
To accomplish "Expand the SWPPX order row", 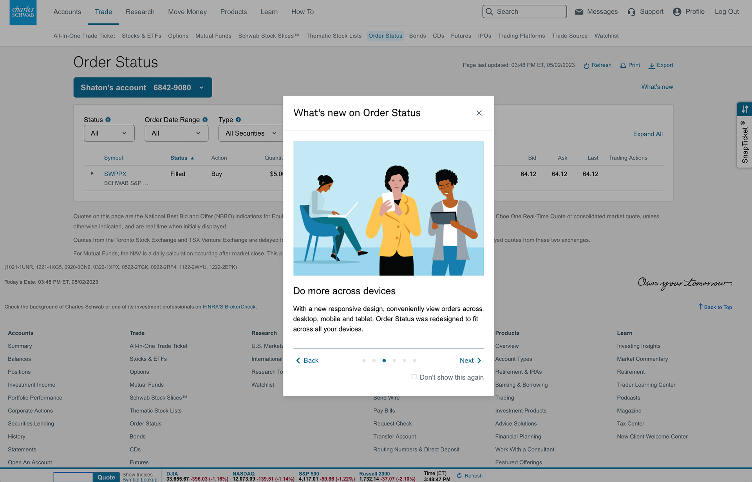I will 92,173.
